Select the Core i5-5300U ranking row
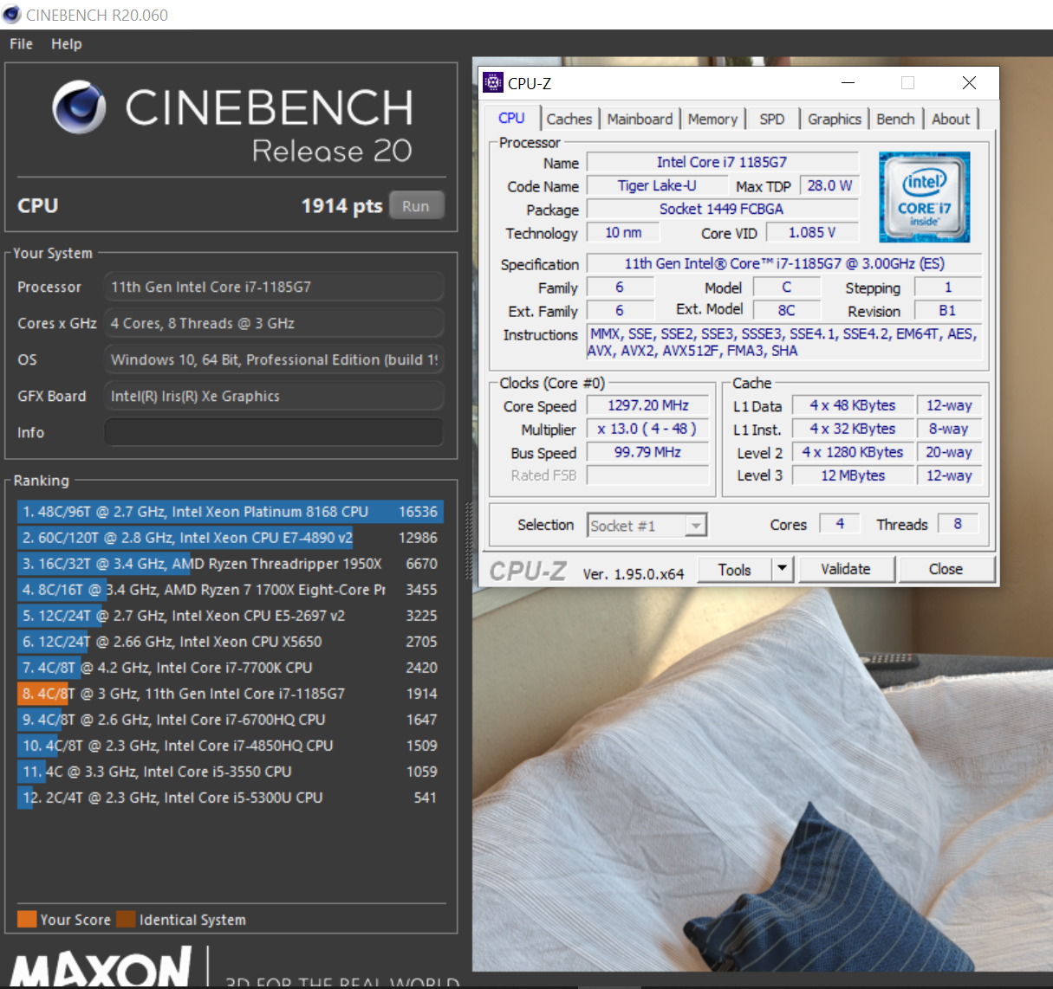The image size is (1053, 989). (230, 798)
